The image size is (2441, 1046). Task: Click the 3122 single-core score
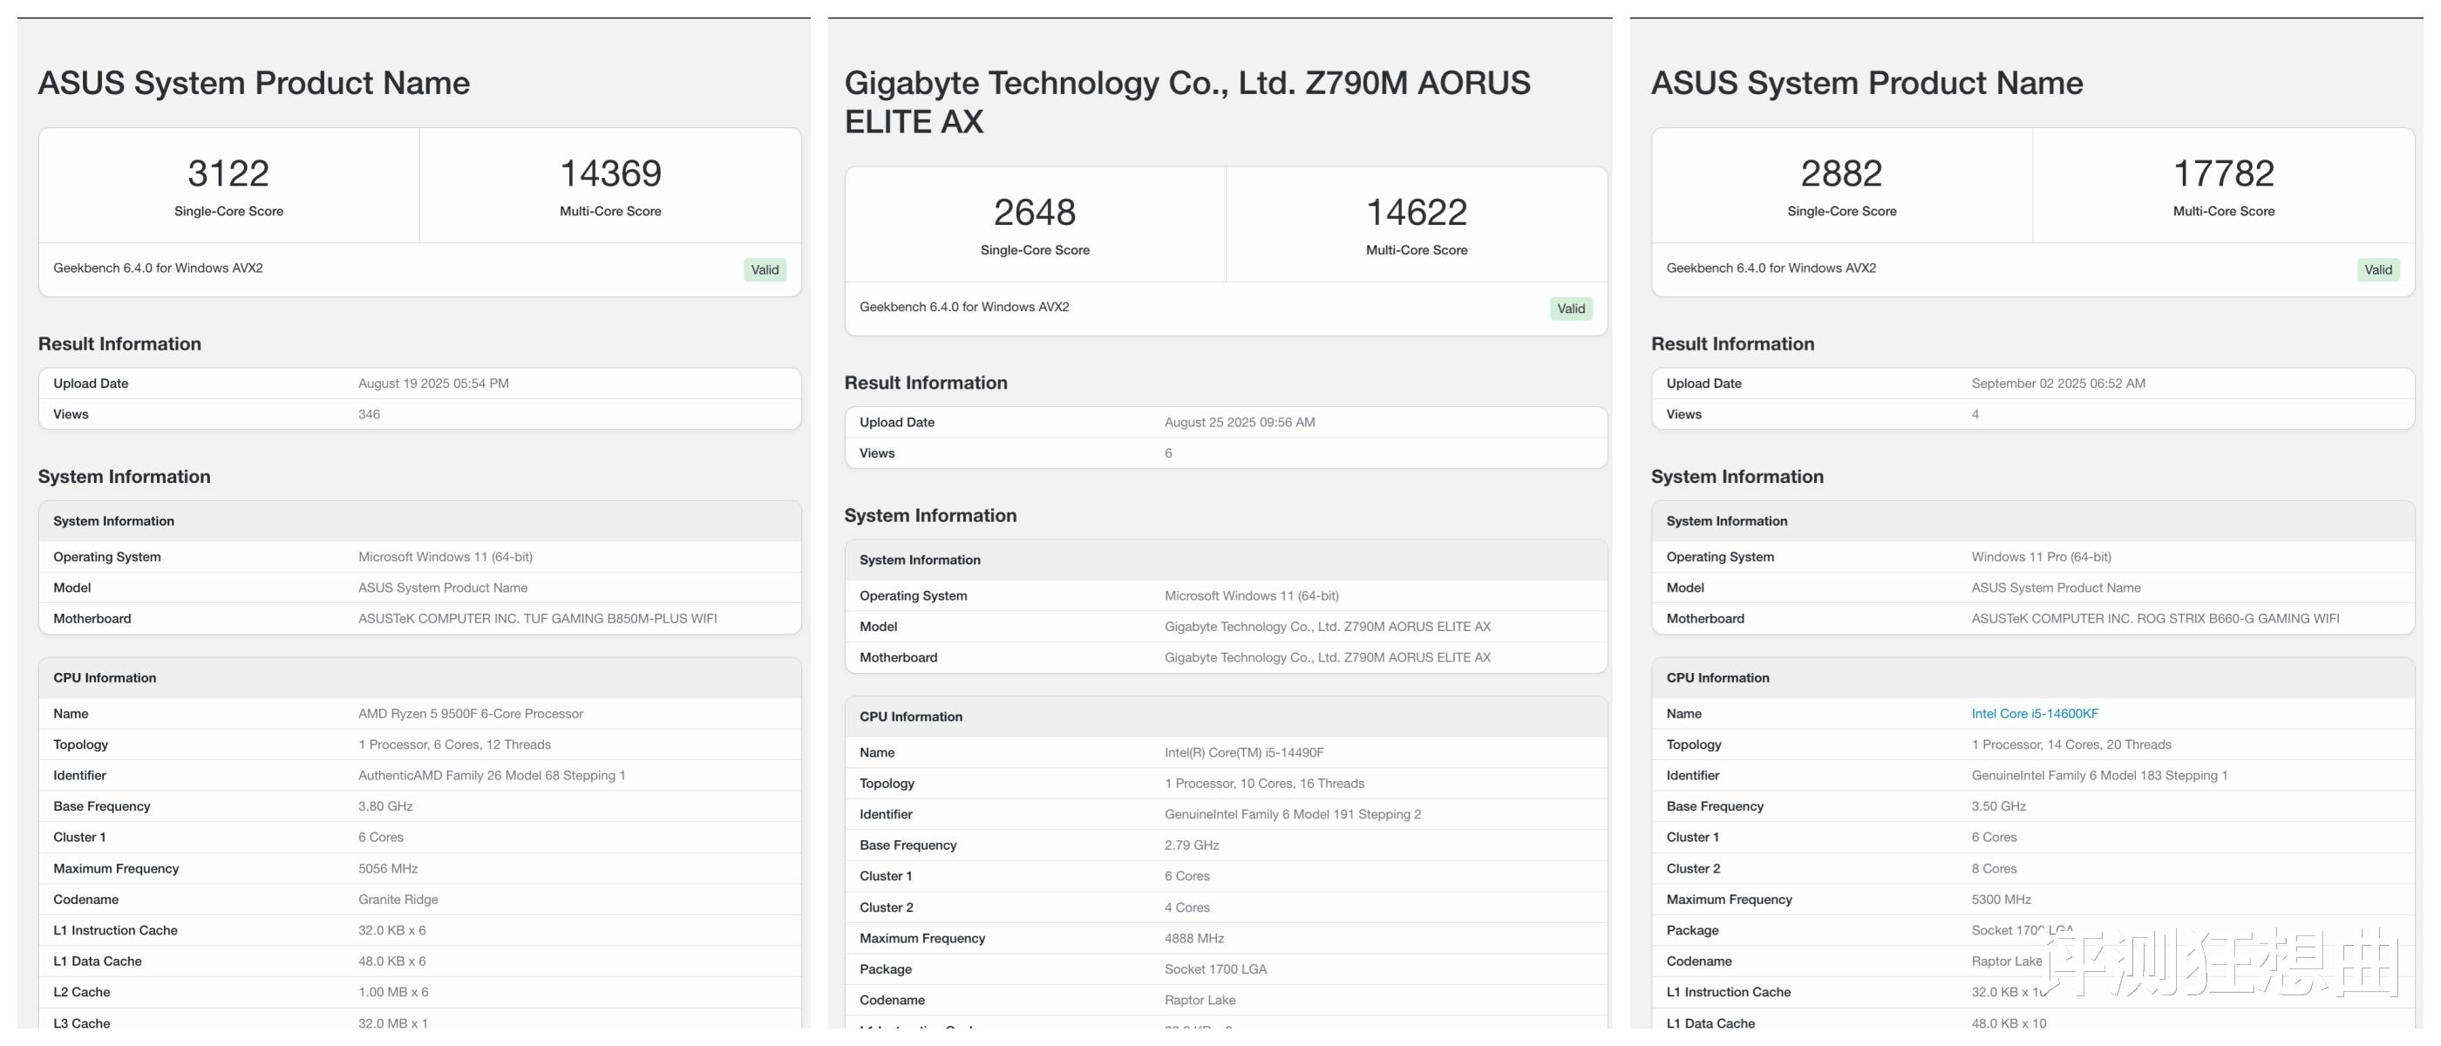[x=228, y=173]
